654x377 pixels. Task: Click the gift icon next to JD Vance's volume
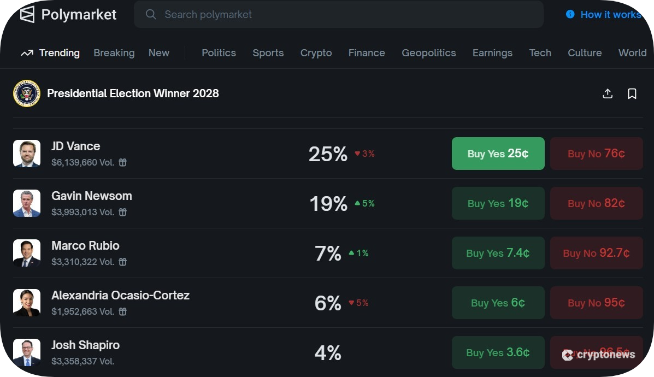tap(122, 162)
